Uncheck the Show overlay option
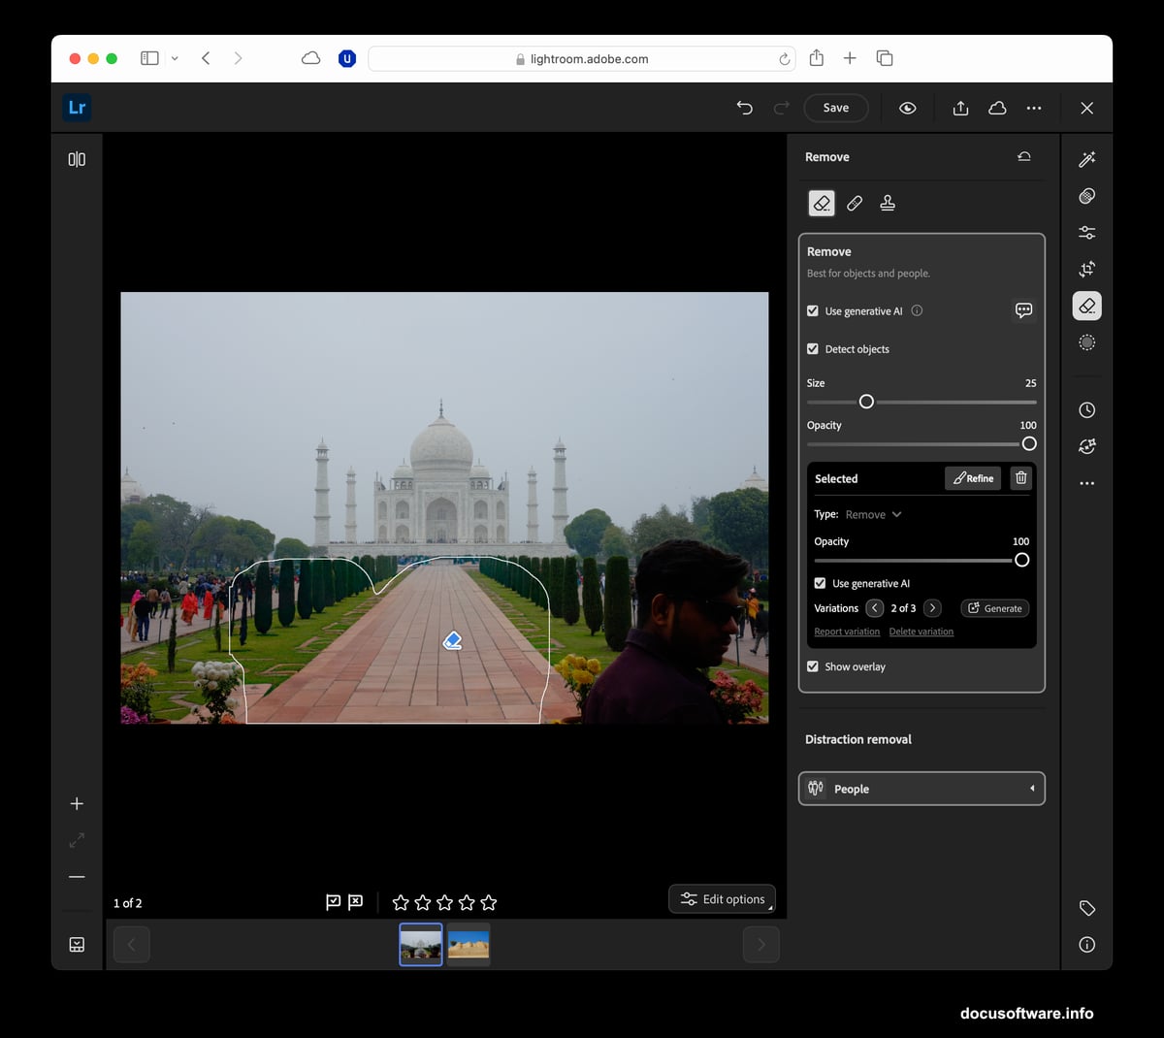Viewport: 1164px width, 1038px height. [x=812, y=666]
